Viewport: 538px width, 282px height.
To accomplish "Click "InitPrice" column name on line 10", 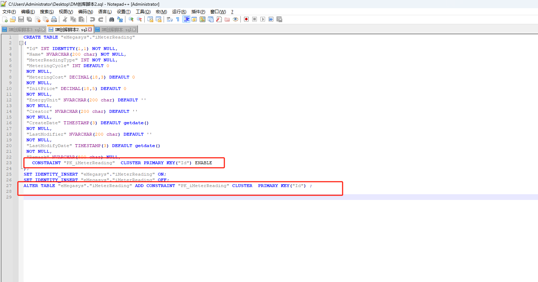I will pos(42,89).
